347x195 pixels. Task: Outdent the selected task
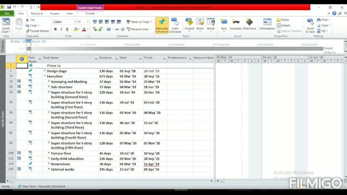tap(95, 29)
